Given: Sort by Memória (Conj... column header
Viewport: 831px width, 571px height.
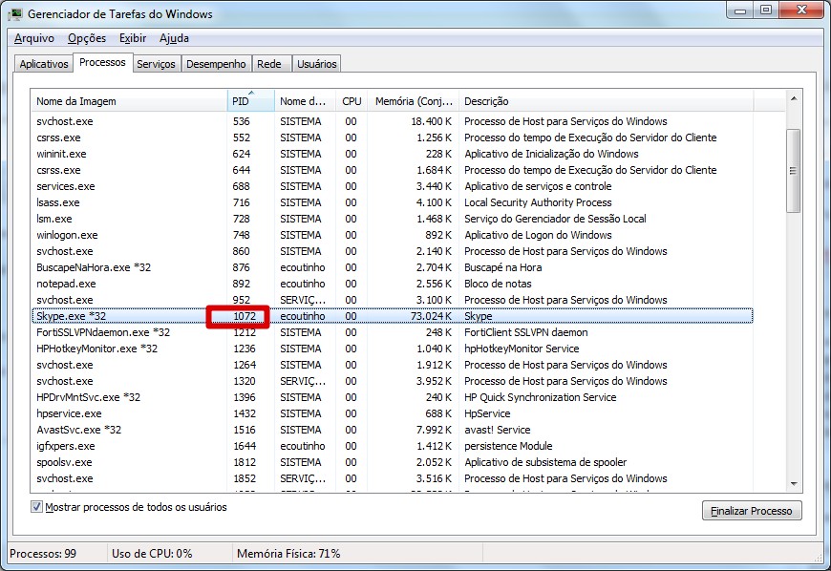Looking at the screenshot, I should pos(414,100).
